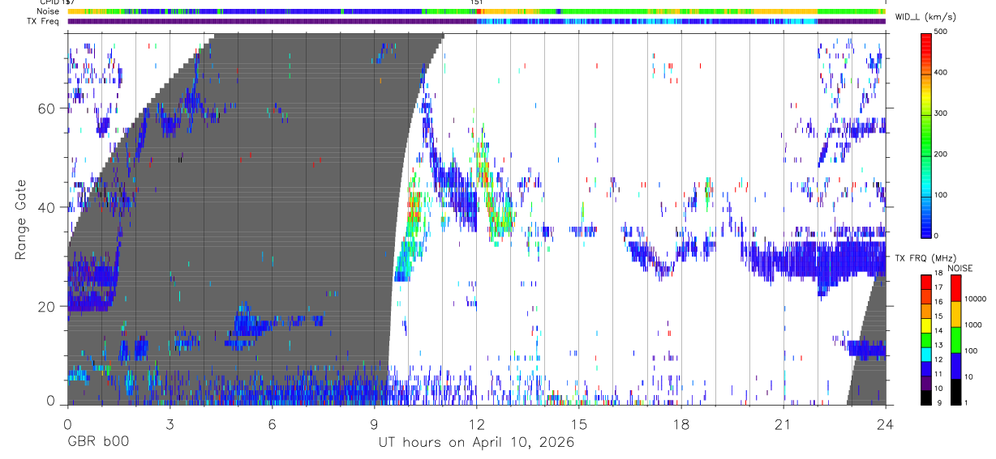Click the 300 tick on WID colorbar
Screen dimensions: 996x459
coord(942,113)
